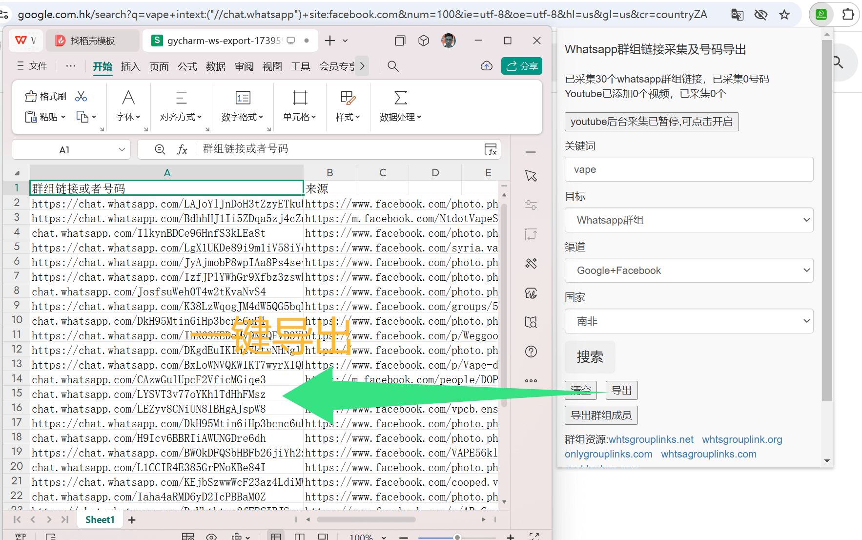Click the 导出群组成员 export members button
The width and height of the screenshot is (862, 540).
[601, 415]
